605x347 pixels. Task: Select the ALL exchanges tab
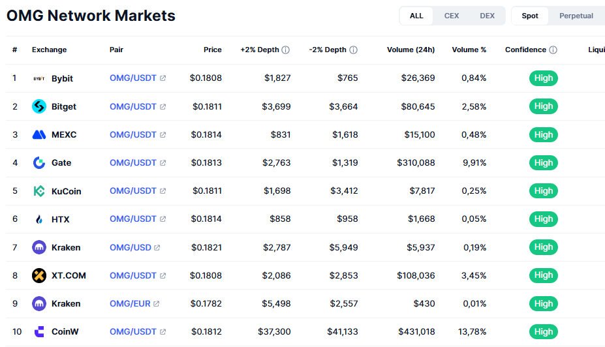(x=416, y=16)
